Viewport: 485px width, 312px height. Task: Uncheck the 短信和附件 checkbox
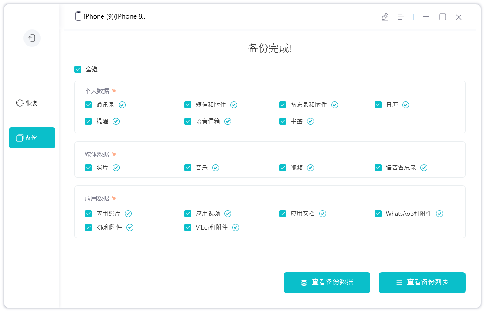pyautogui.click(x=188, y=105)
